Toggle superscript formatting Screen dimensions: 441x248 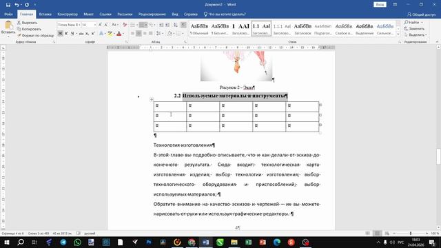click(x=93, y=34)
